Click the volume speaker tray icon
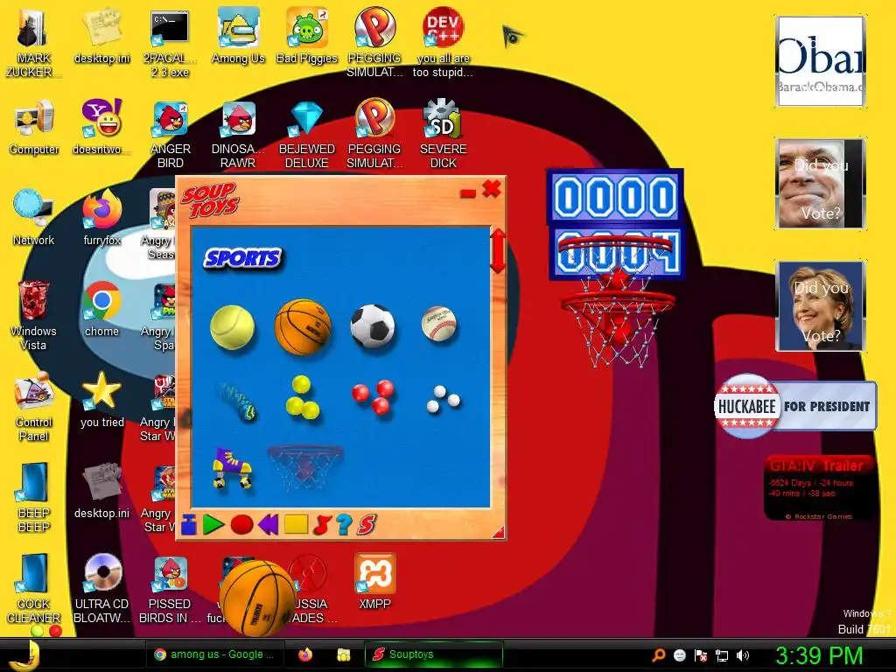This screenshot has height=672, width=896. pyautogui.click(x=743, y=655)
